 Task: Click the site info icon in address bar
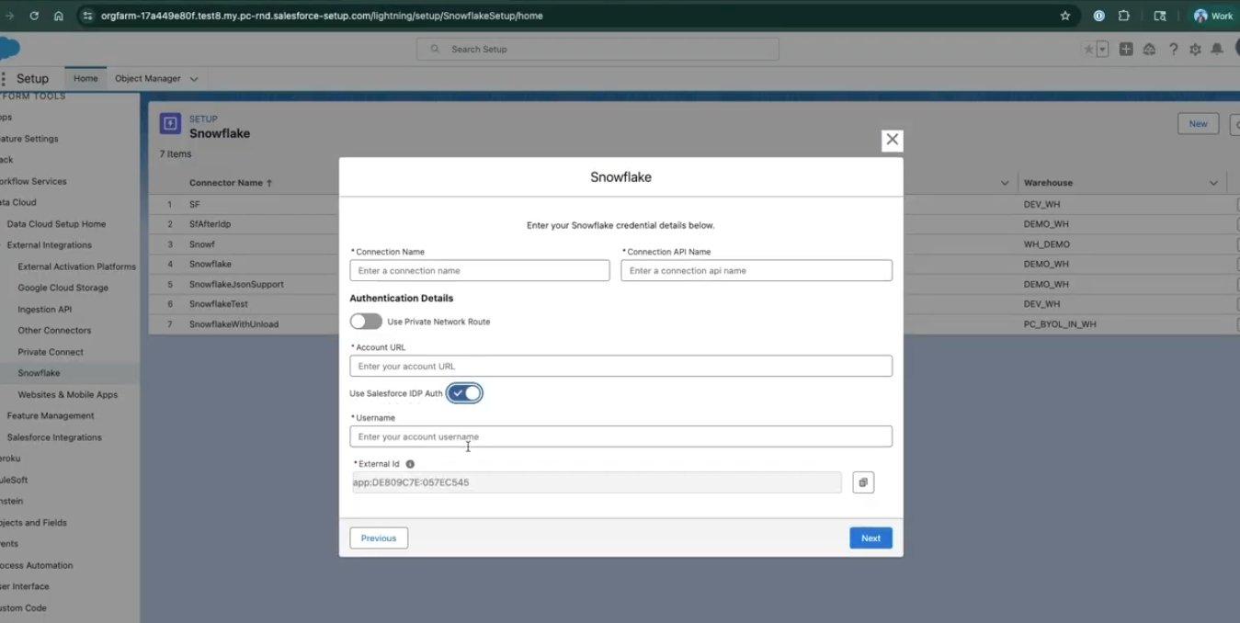coord(87,16)
